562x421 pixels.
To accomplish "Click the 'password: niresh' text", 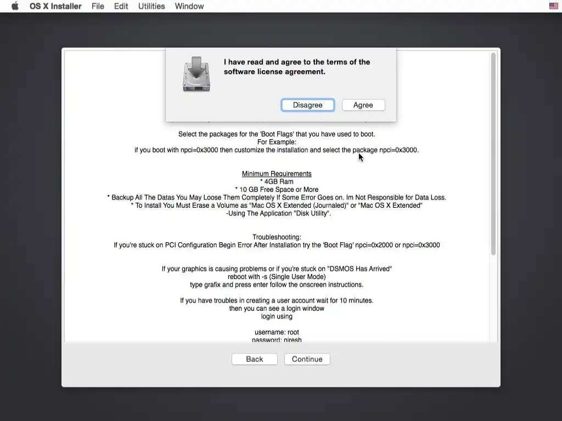I will (277, 340).
